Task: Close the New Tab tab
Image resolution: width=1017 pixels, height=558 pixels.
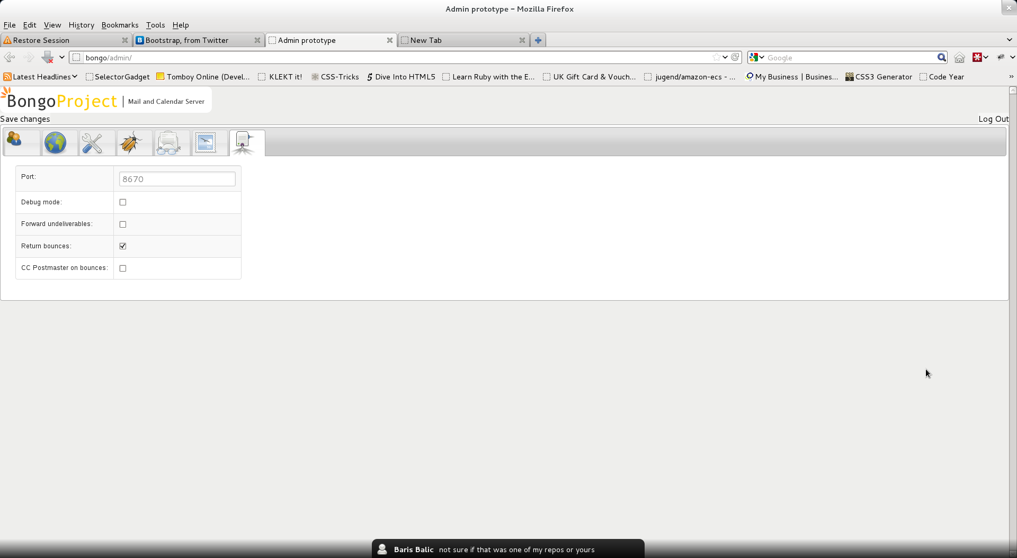Action: pos(522,40)
